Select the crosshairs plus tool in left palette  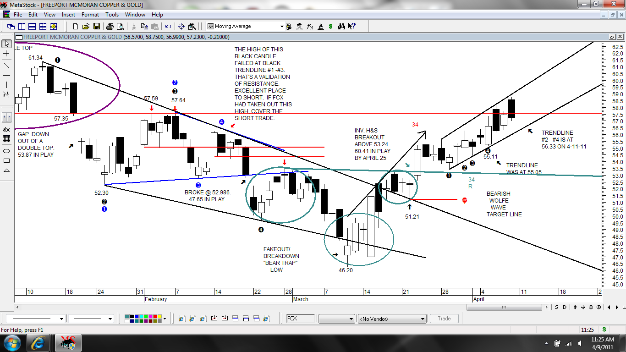7,54
